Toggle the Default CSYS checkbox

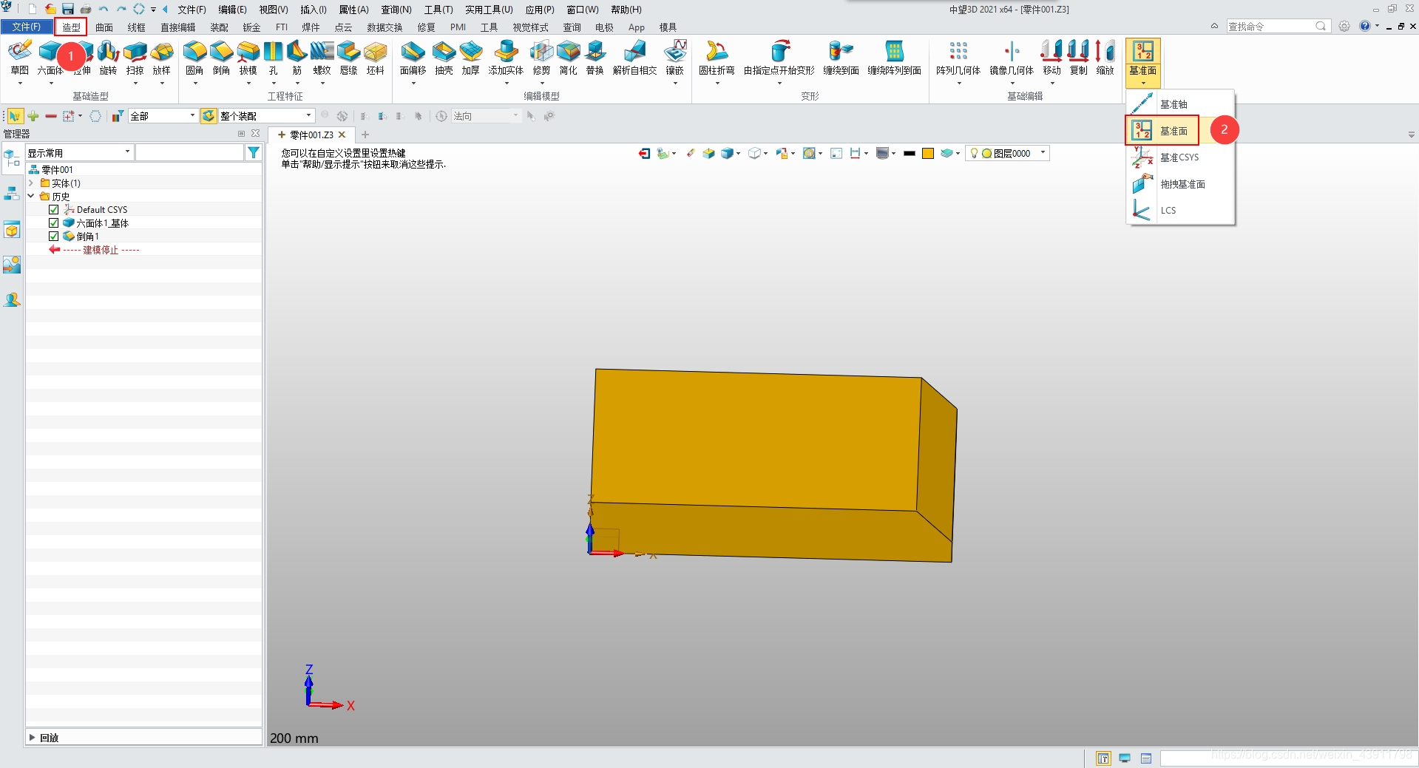point(53,210)
